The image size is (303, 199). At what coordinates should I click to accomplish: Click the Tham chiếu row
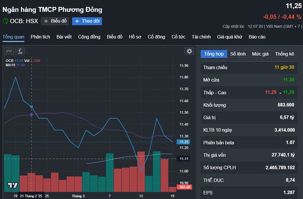(x=249, y=67)
